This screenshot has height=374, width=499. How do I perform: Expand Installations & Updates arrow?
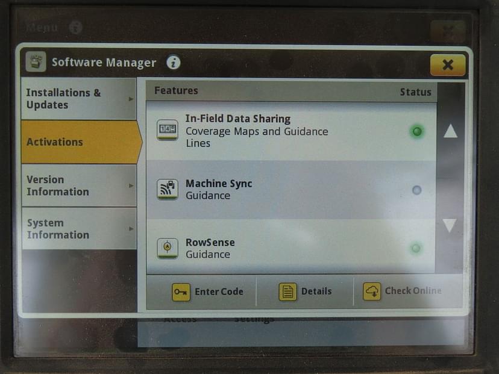click(131, 99)
